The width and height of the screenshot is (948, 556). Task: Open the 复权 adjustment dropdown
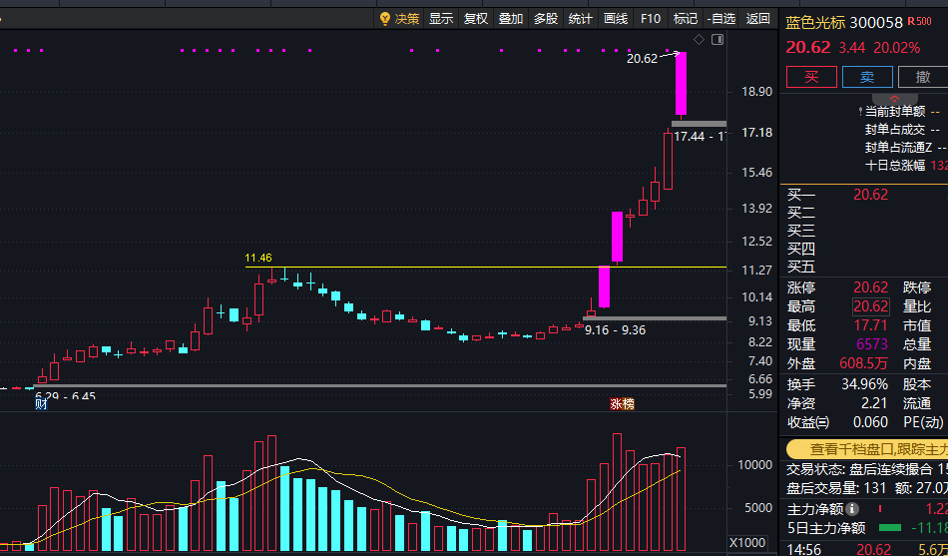(x=475, y=19)
